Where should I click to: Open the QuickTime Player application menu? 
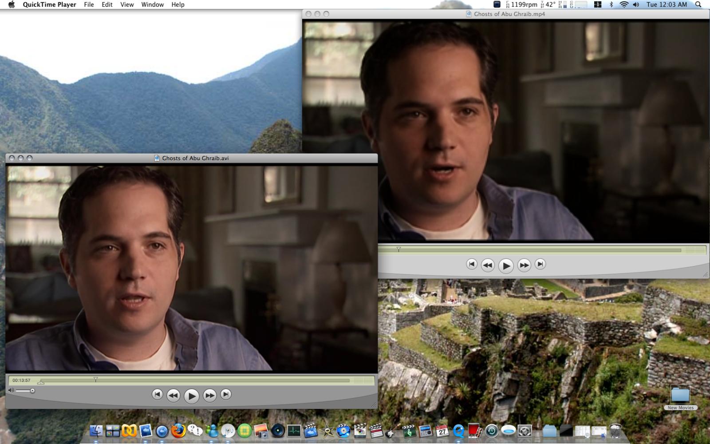[x=49, y=4]
